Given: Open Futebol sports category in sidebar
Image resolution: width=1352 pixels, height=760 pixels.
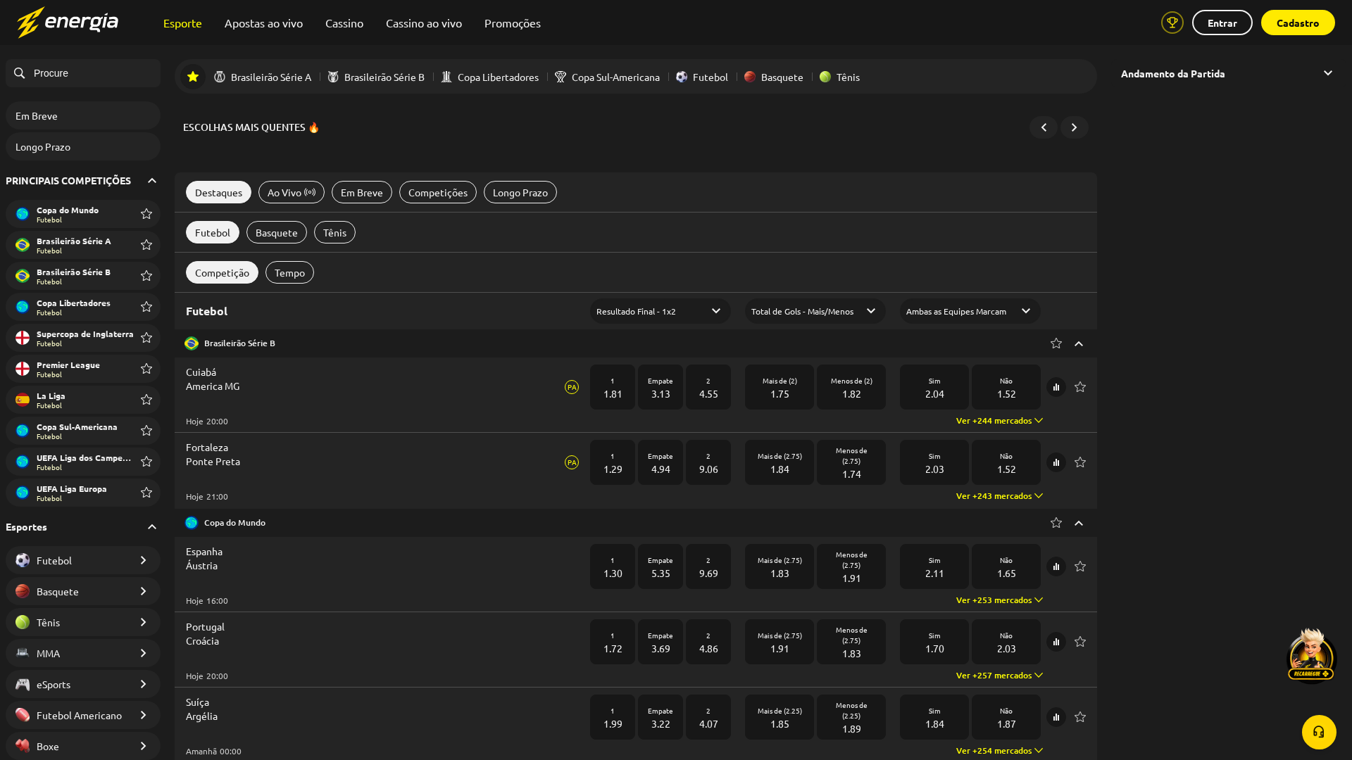Looking at the screenshot, I should point(83,560).
